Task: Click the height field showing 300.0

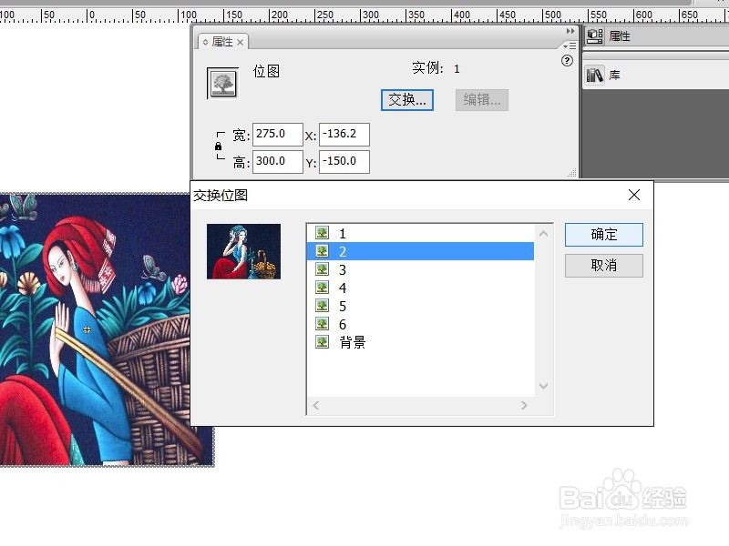Action: point(278,162)
